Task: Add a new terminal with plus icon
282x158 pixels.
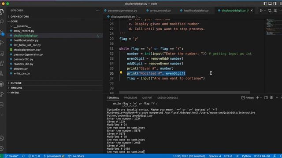Action: click(257, 97)
